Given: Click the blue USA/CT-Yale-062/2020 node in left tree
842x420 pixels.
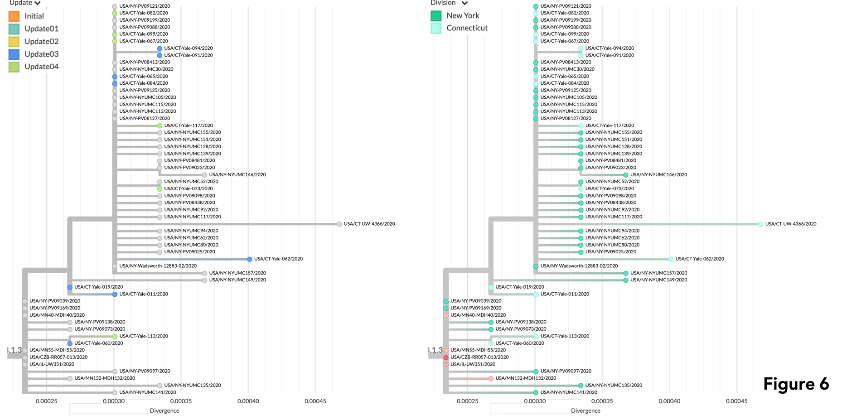Looking at the screenshot, I should click(250, 259).
